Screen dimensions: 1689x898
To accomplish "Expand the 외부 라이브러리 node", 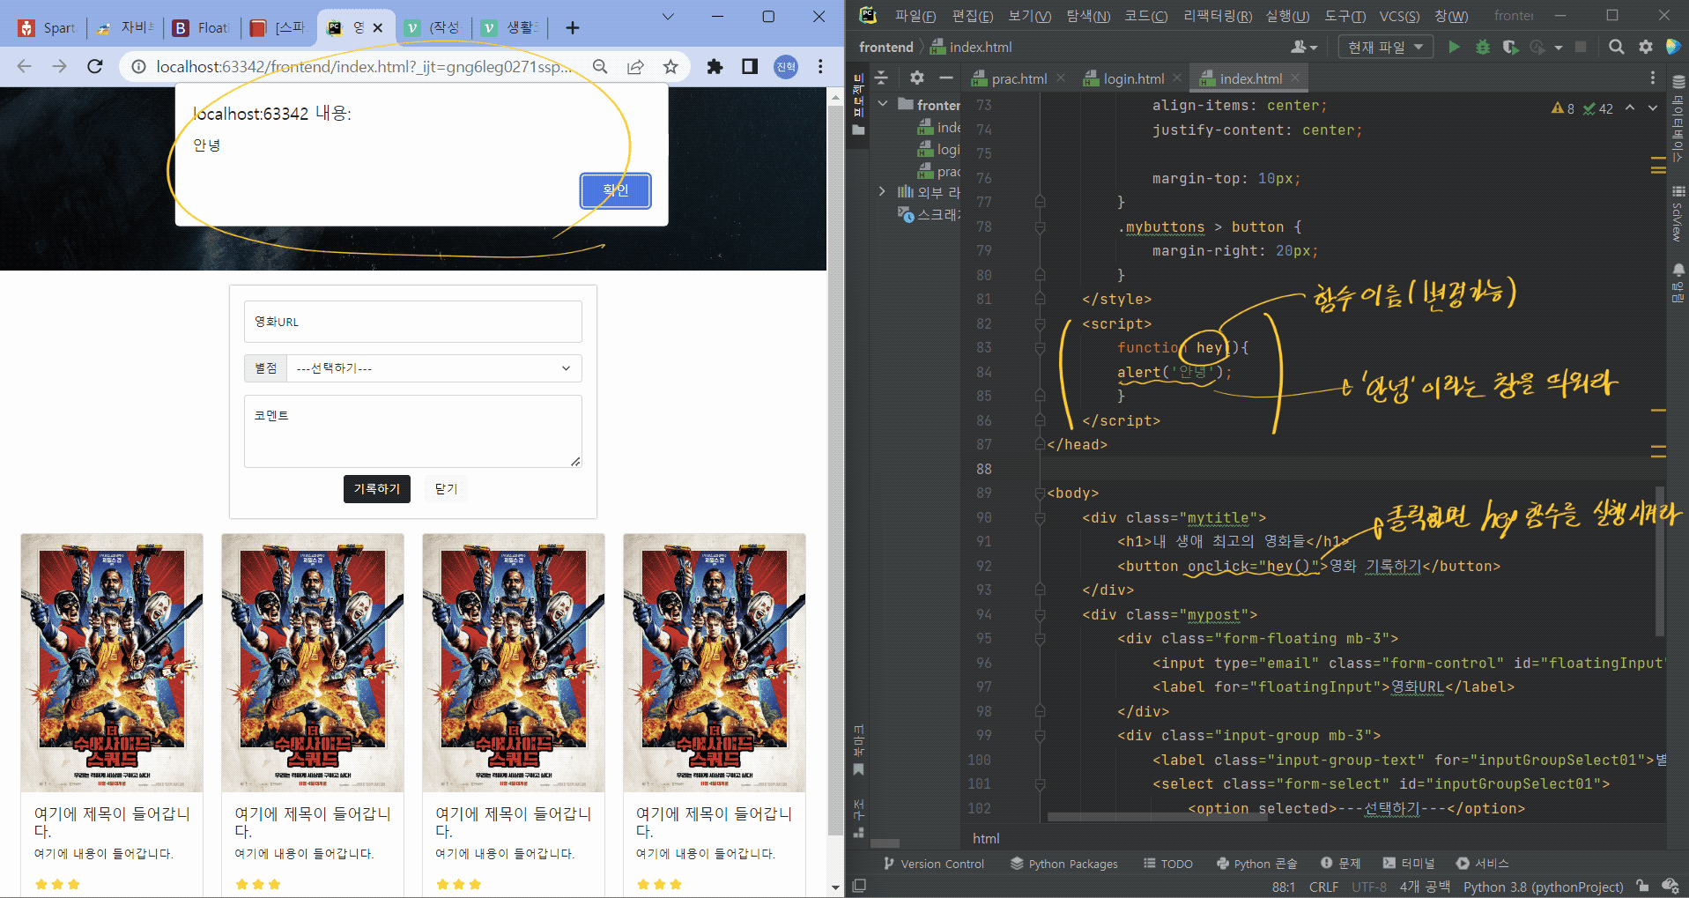I will pyautogui.click(x=883, y=191).
